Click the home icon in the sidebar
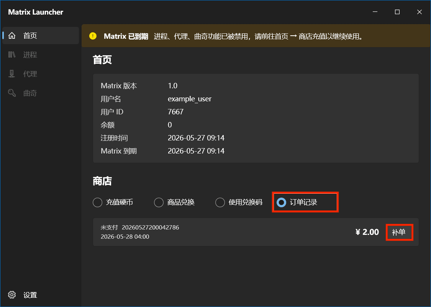Image resolution: width=431 pixels, height=307 pixels. 12,36
